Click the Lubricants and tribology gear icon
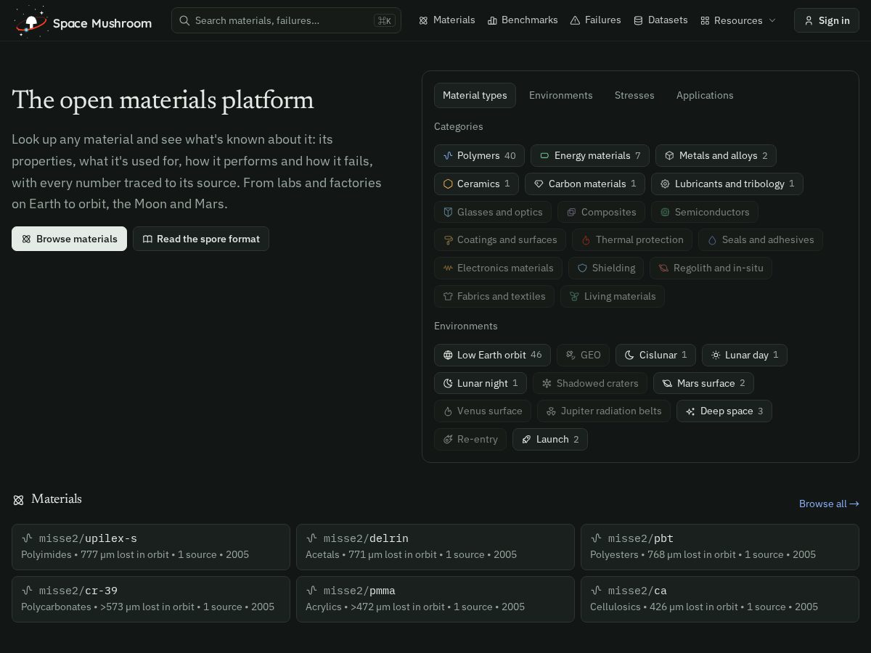Image resolution: width=871 pixels, height=653 pixels. tap(665, 184)
